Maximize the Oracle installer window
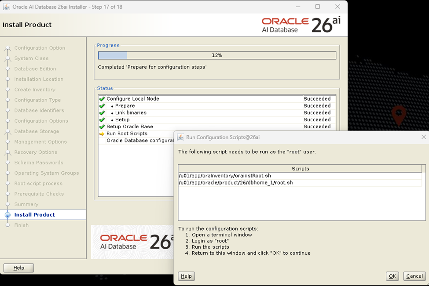The height and width of the screenshot is (286, 429). [x=318, y=7]
